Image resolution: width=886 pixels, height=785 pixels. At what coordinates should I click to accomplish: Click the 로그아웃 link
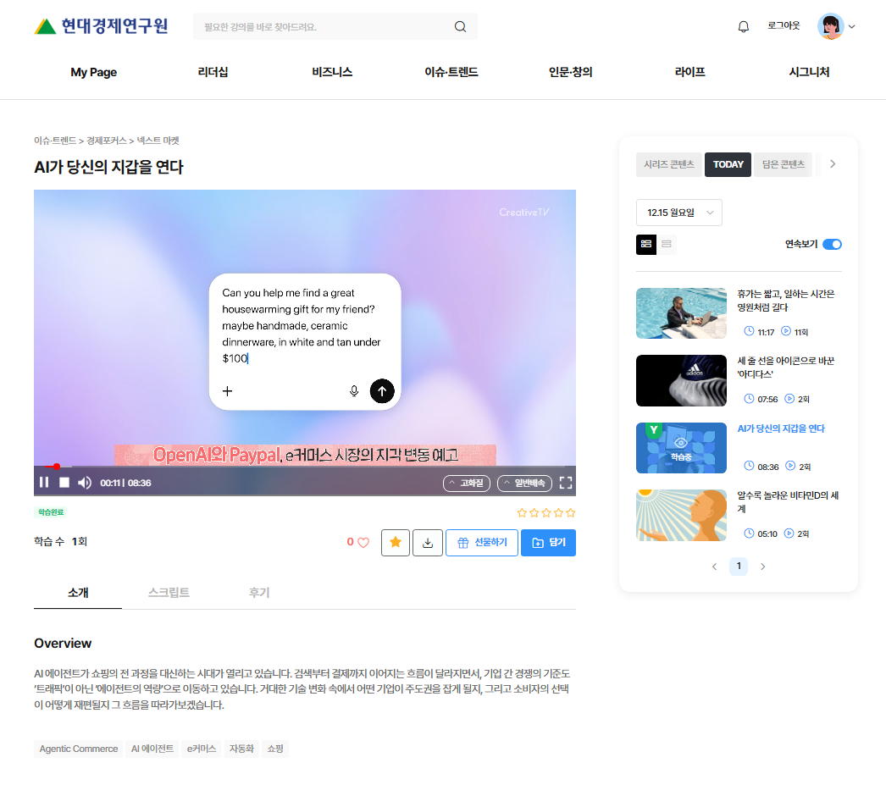point(784,25)
